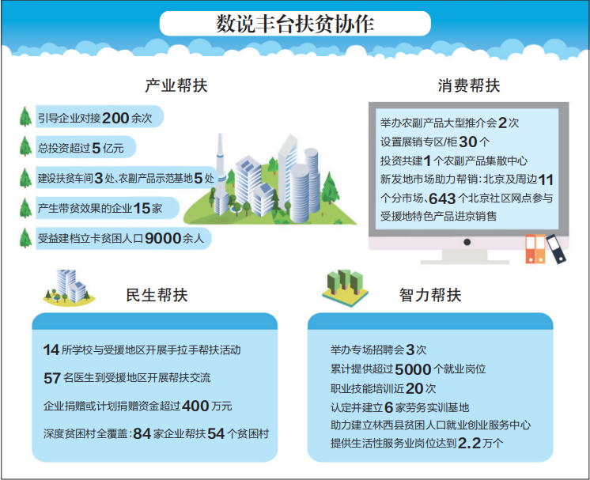Click the line 举办农副产品大型推介会2次
This screenshot has height=480, width=590.
pyautogui.click(x=449, y=123)
